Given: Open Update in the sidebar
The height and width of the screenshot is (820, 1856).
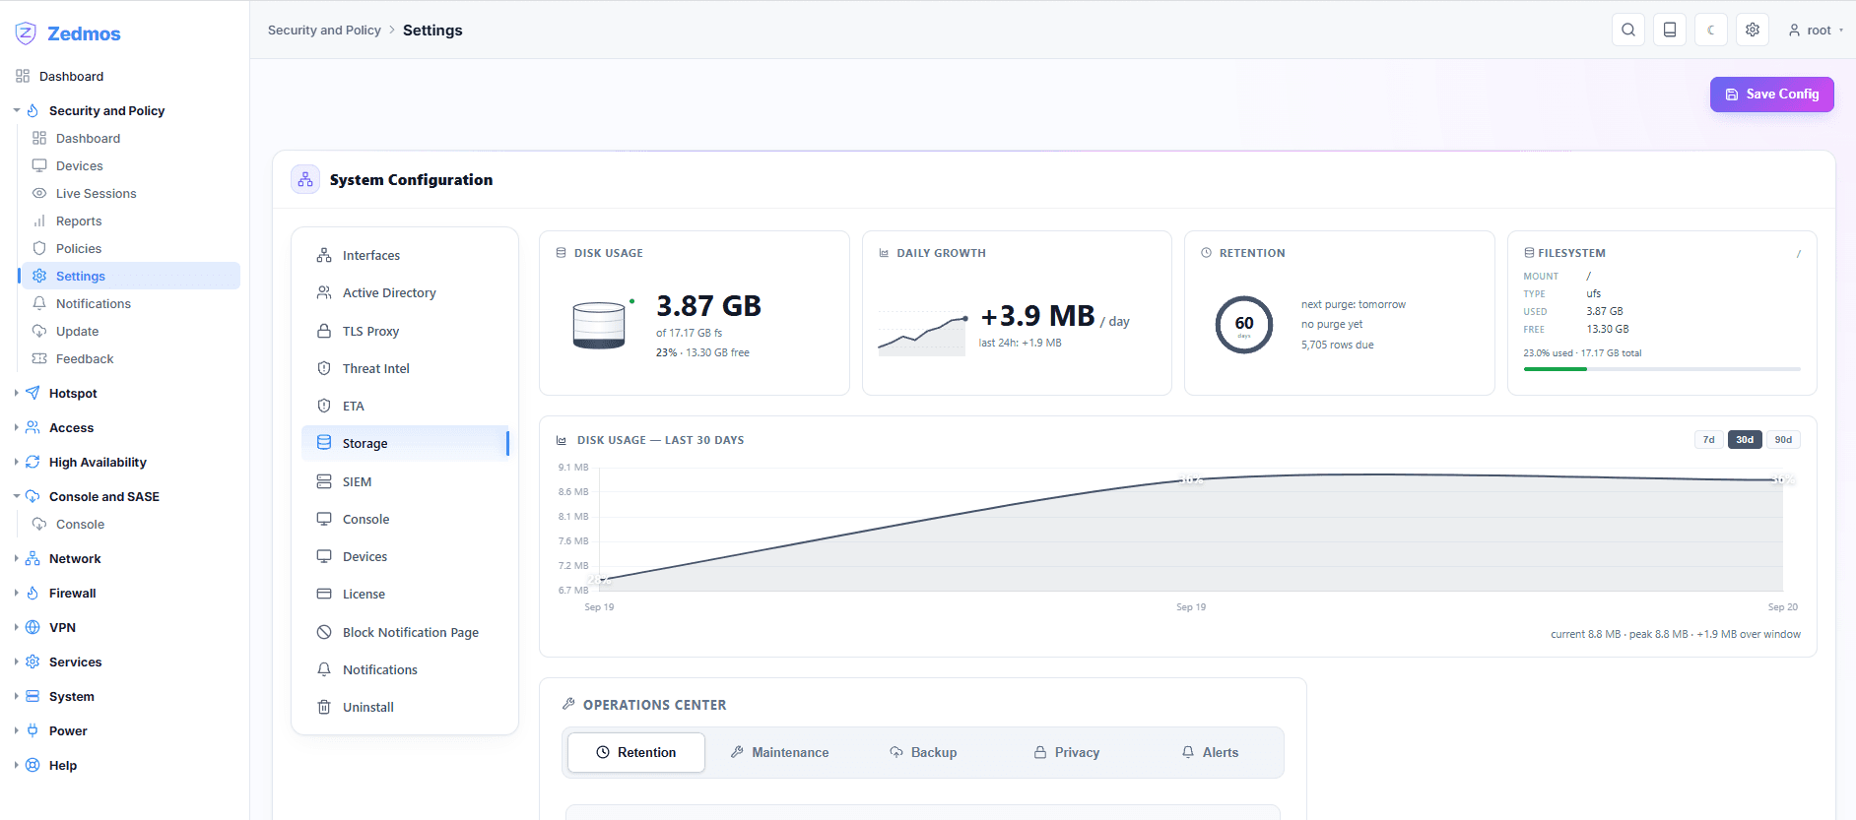Looking at the screenshot, I should click(x=77, y=331).
